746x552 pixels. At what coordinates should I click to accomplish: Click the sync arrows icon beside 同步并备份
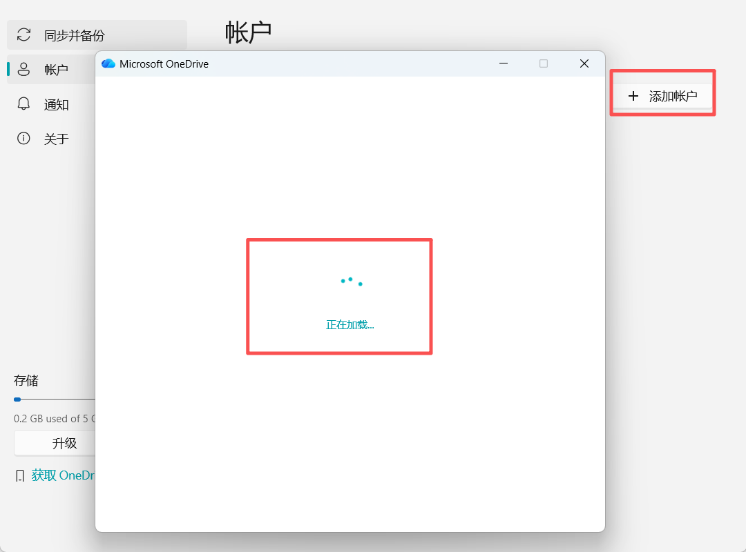pyautogui.click(x=23, y=34)
